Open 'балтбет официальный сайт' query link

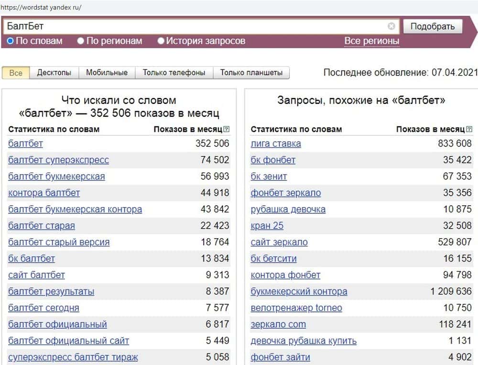(68, 341)
